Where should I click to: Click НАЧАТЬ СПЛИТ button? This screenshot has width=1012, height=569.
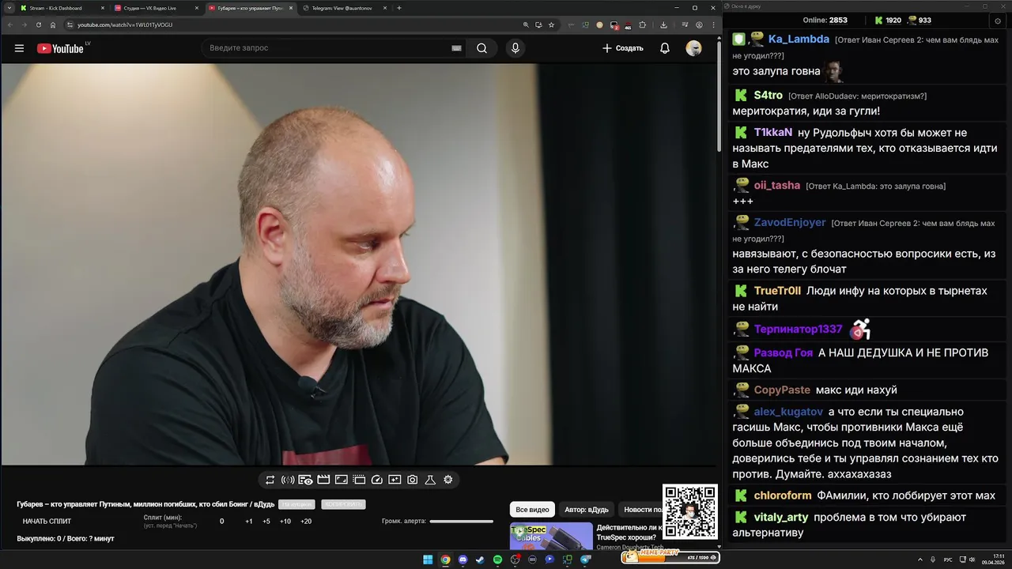click(47, 522)
